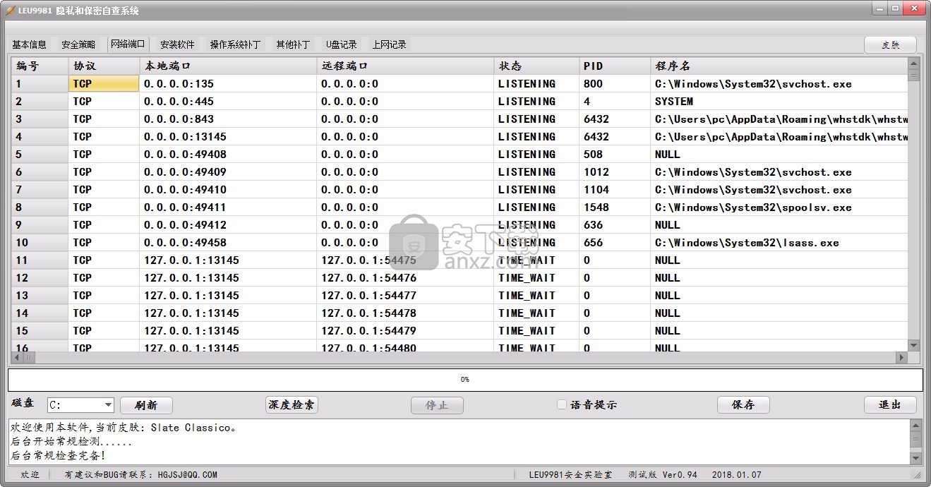
Task: Switch to the 基本信息 tab
Action: 29,44
